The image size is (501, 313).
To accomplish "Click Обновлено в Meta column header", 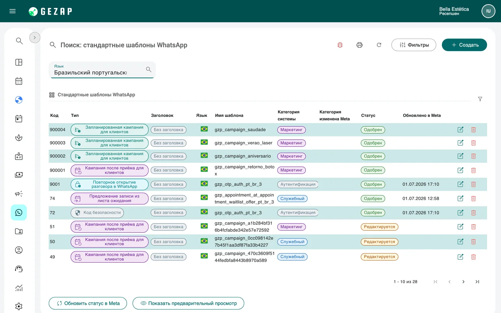I will 422,115.
